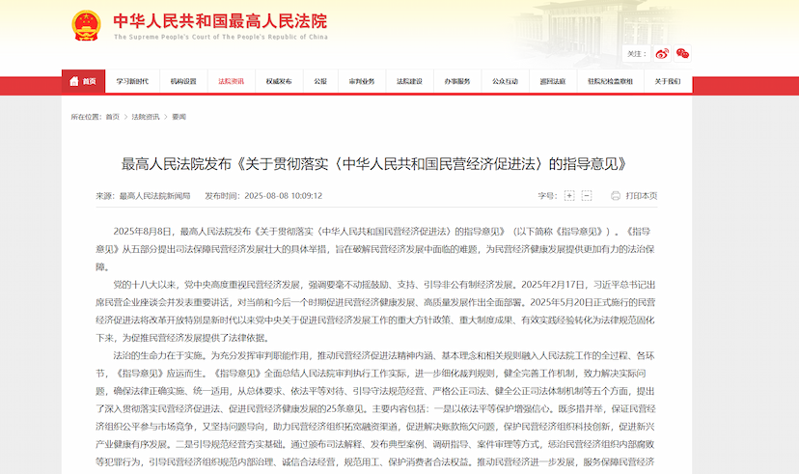Screen dimensions: 799x474
Task: Click the 打印本页 link
Action: (642, 196)
